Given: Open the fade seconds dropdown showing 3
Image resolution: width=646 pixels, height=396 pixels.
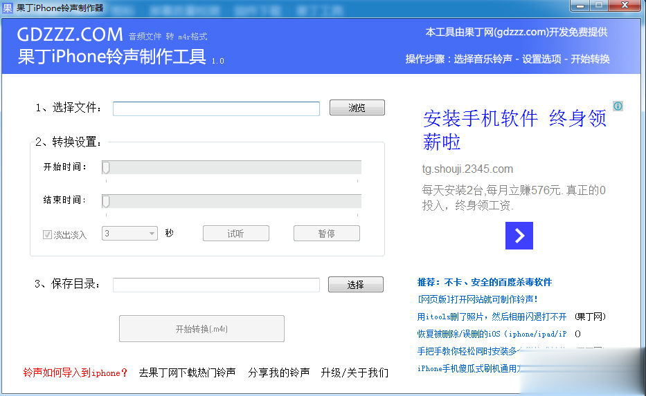Looking at the screenshot, I should (x=129, y=234).
